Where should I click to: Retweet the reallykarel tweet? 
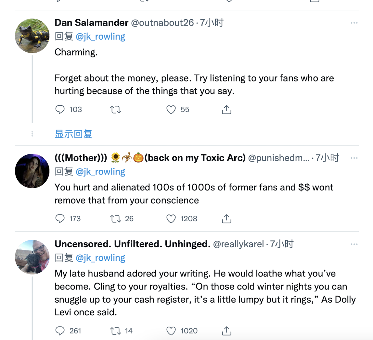pos(116,331)
